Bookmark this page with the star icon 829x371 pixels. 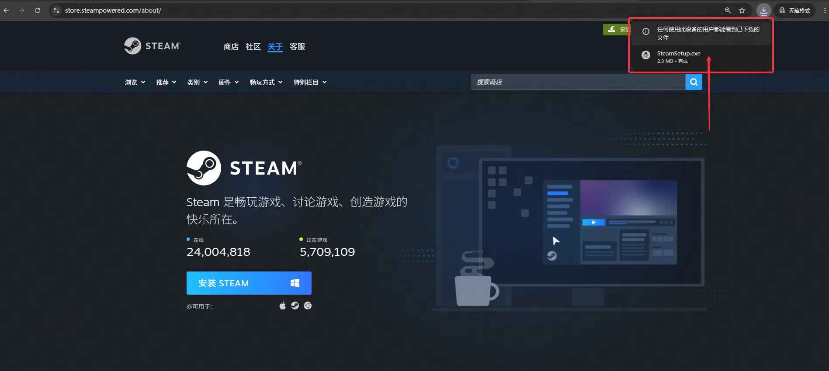click(x=742, y=10)
